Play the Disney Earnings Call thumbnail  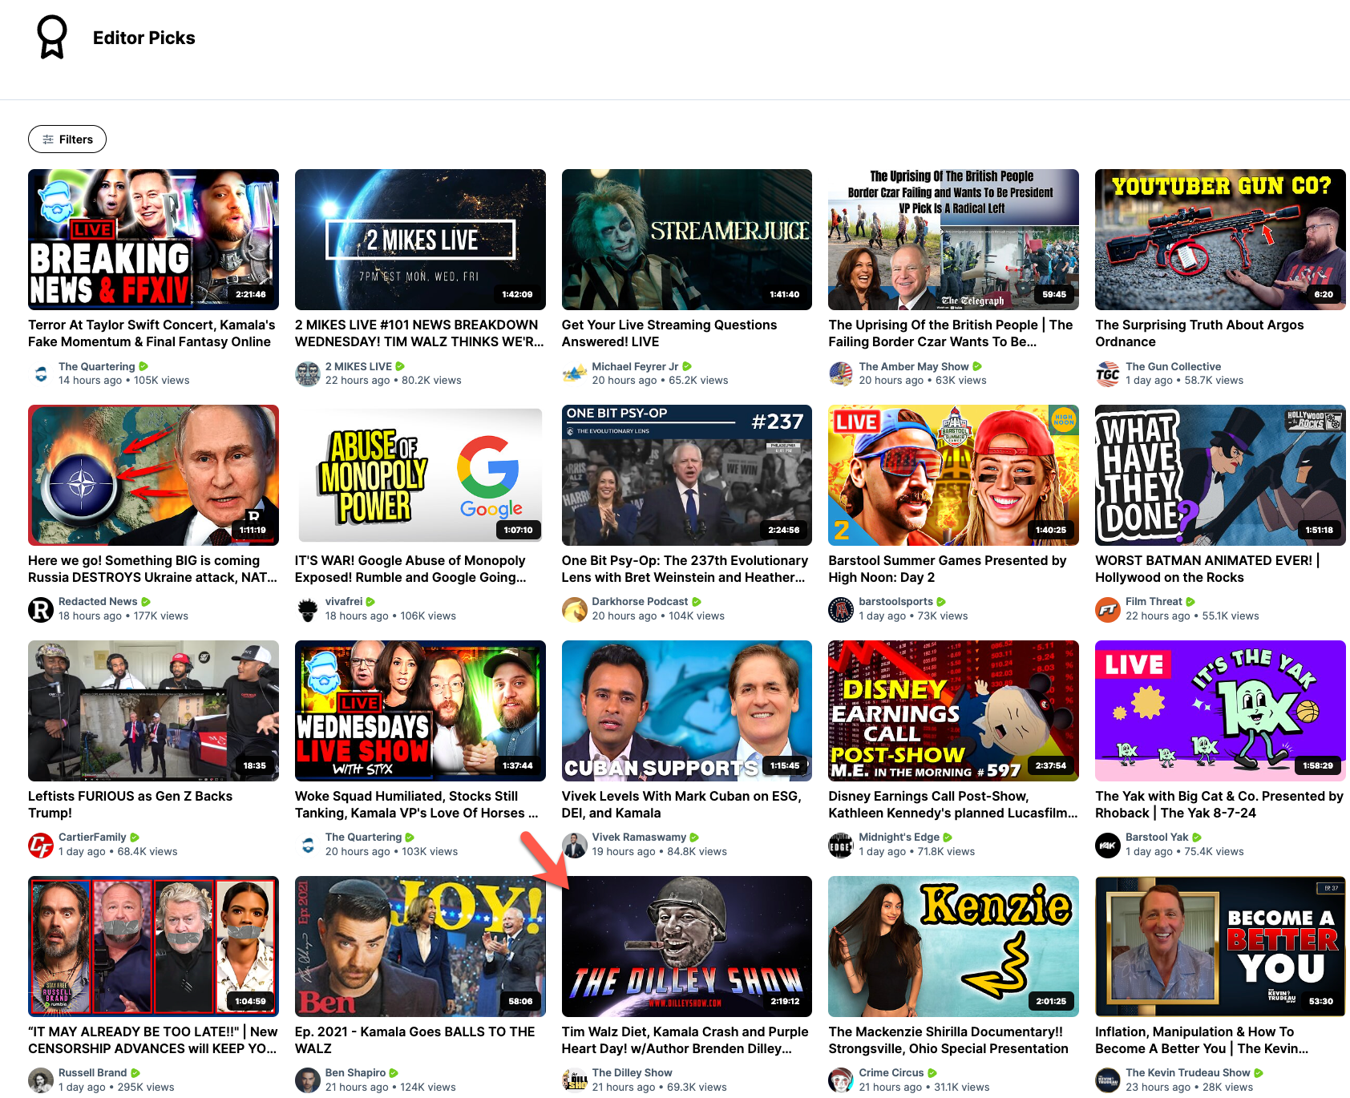pyautogui.click(x=953, y=711)
